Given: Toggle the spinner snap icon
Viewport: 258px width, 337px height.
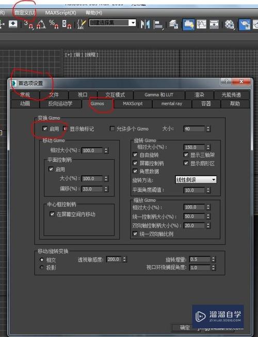Looking at the screenshot, I should 67,24.
